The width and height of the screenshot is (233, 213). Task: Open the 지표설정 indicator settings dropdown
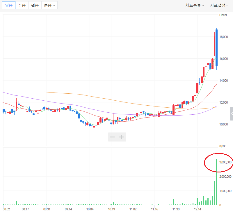coord(219,5)
